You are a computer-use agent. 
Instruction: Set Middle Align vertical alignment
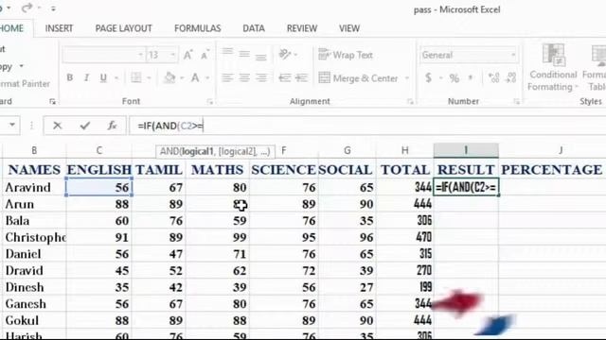[244, 55]
